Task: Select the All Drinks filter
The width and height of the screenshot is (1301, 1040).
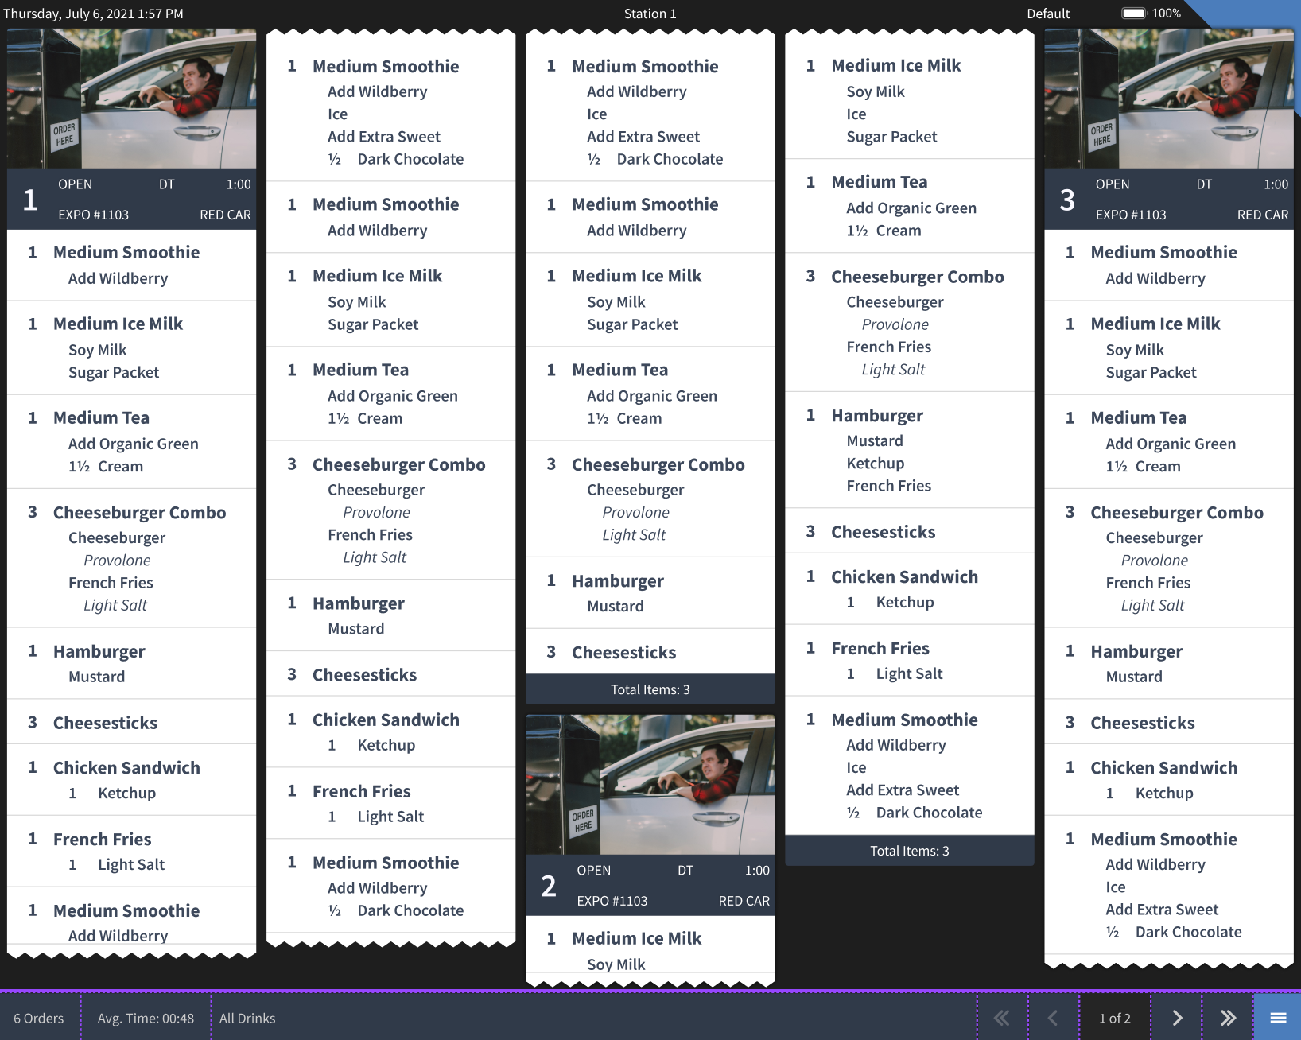Action: (x=247, y=1018)
